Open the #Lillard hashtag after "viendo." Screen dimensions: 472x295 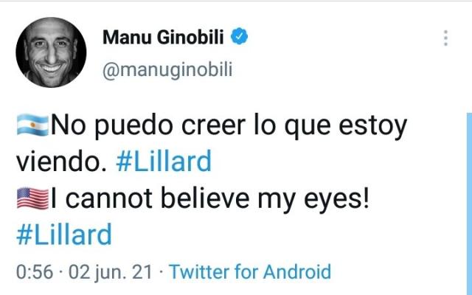click(x=164, y=162)
